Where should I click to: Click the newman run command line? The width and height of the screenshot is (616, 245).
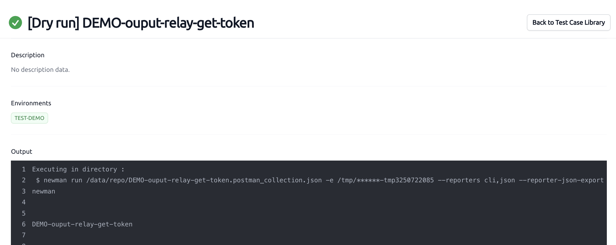[319, 180]
